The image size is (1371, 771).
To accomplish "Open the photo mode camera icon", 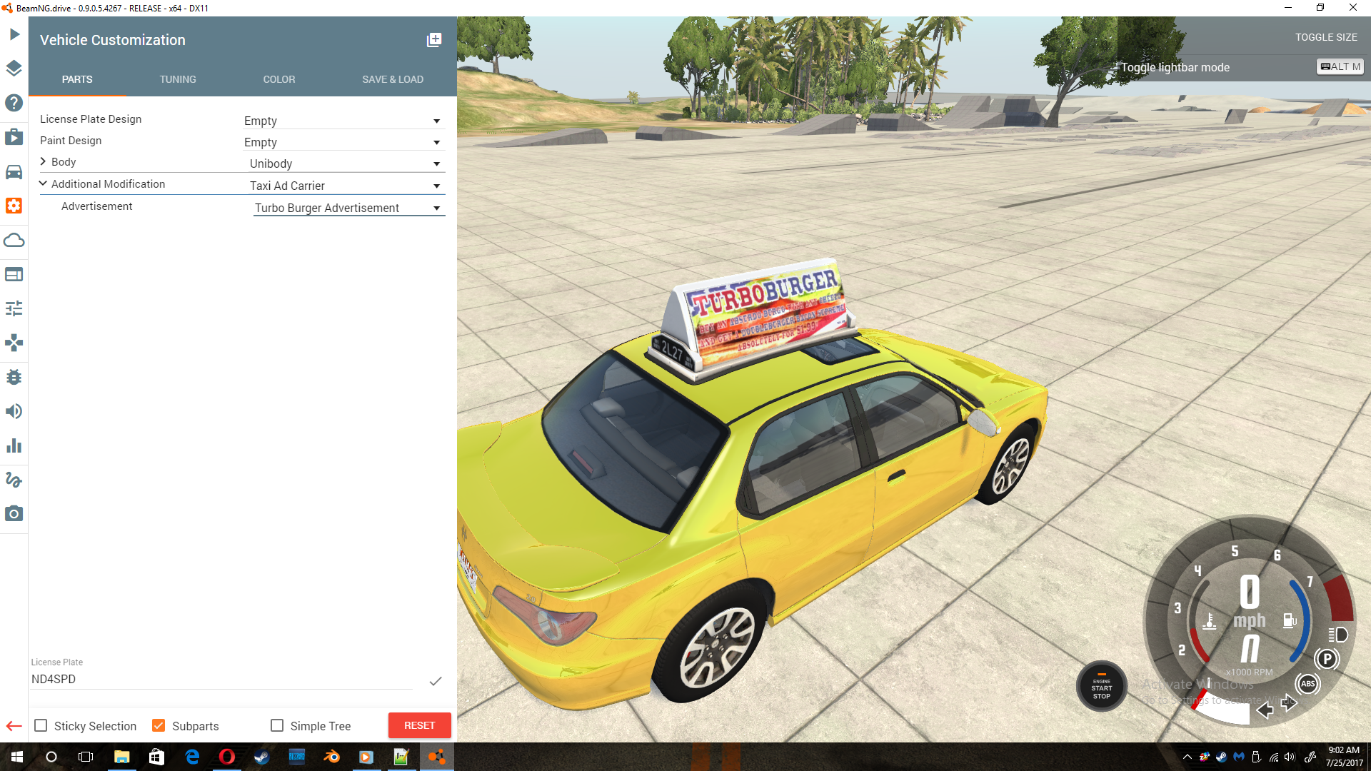I will pos(14,514).
